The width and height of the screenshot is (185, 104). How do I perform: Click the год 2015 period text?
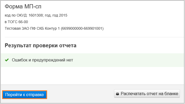60,15
